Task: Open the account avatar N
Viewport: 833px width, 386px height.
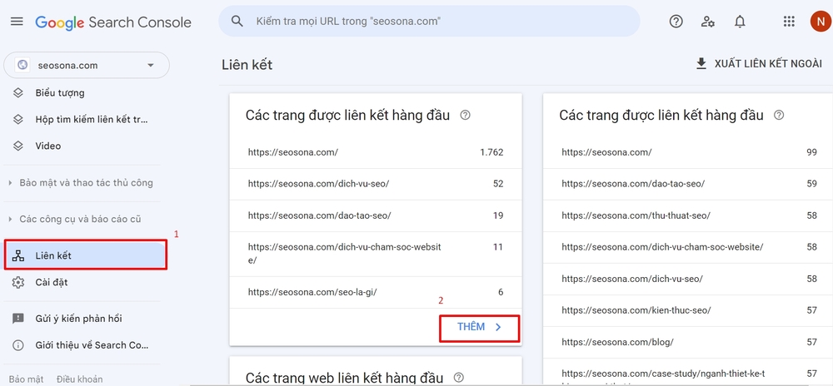Action: click(821, 21)
